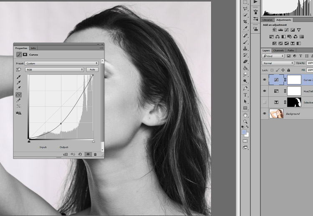Open the Properties panel flyout menu

click(x=101, y=48)
